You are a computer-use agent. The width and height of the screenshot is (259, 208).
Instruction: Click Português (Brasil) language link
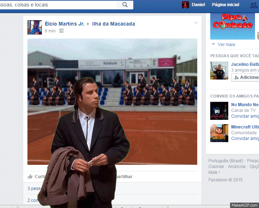(x=226, y=160)
